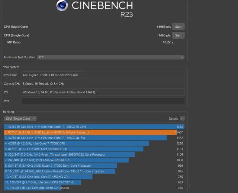Image resolution: width=238 pixels, height=193 pixels.
Task: Select ranking row Intel Xeon W-3265M
Action: 94,160
